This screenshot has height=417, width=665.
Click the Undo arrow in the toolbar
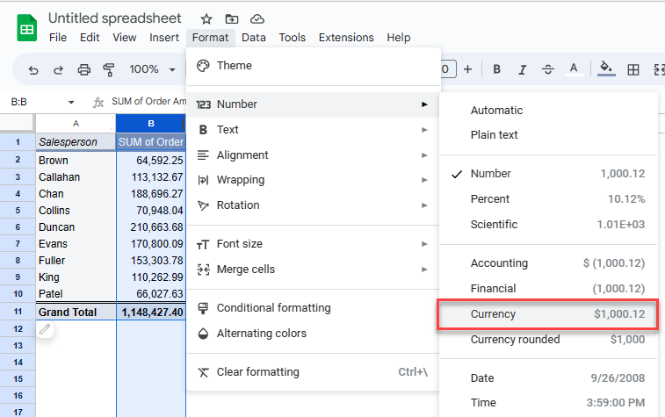coord(33,69)
